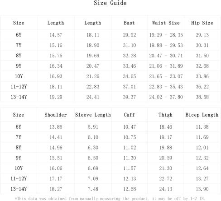This screenshot has width=221, height=201.
Task: Click shoulder value 13.86
Action: 56,127
